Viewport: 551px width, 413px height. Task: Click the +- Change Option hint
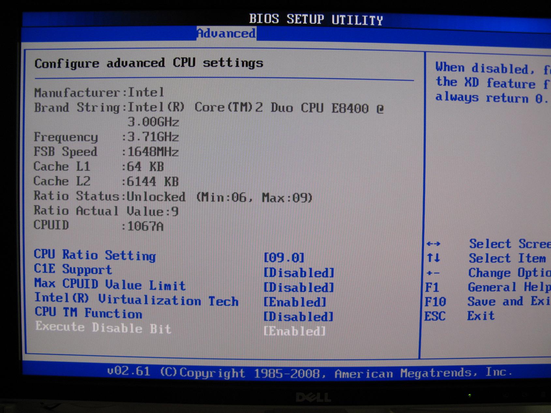(x=488, y=273)
